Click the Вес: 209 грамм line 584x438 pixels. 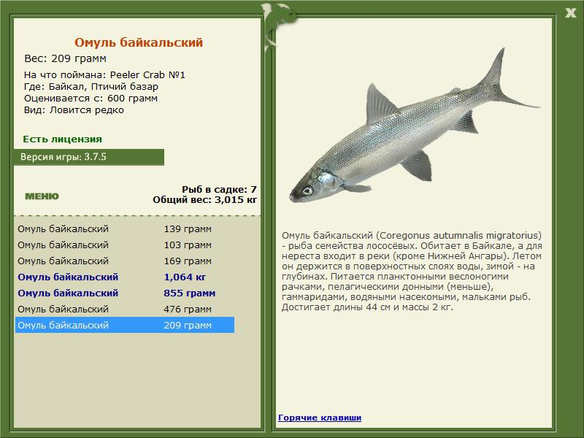point(65,58)
